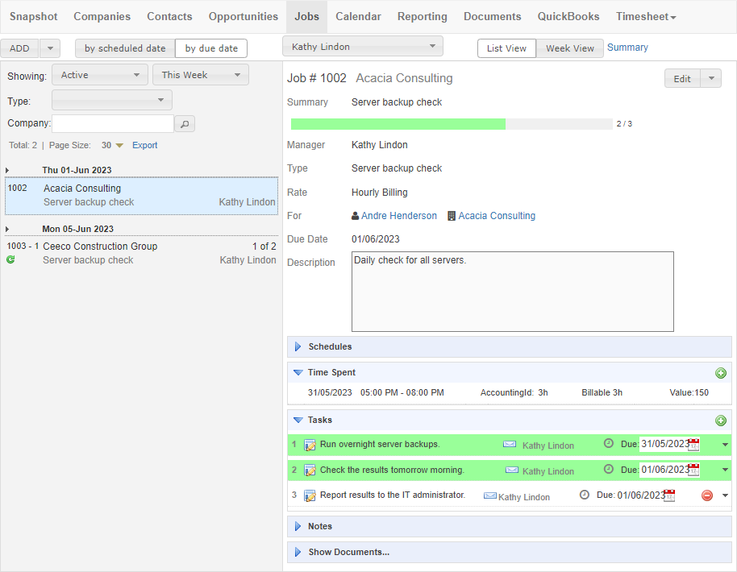This screenshot has width=737, height=572.
Task: Open the calendar picker for task 1 due date
Action: (693, 444)
